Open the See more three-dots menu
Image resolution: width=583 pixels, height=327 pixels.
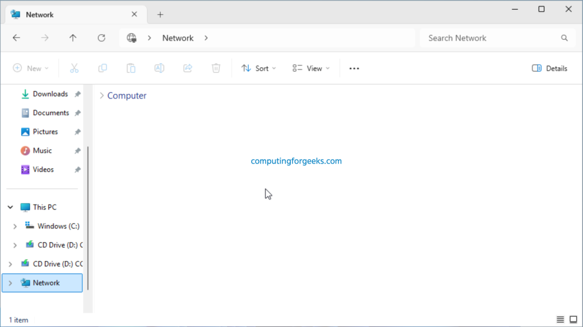[x=354, y=68]
